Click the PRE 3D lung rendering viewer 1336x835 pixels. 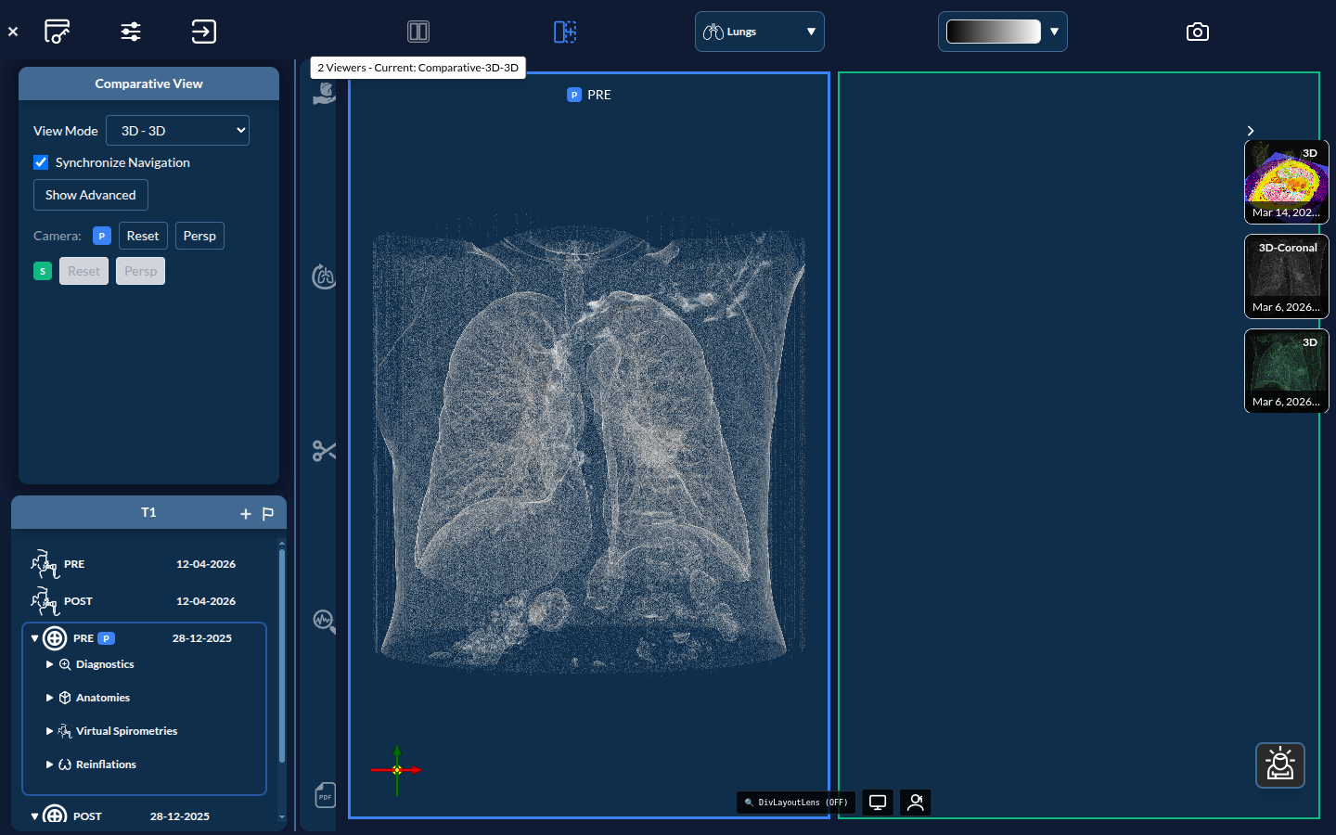point(589,445)
